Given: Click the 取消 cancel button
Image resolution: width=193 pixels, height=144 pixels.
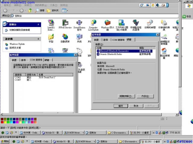Looking at the screenshot, I should pyautogui.click(x=136, y=106).
